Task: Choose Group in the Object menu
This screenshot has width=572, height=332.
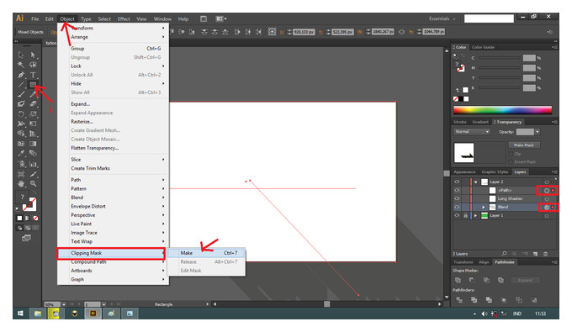Action: (x=113, y=49)
